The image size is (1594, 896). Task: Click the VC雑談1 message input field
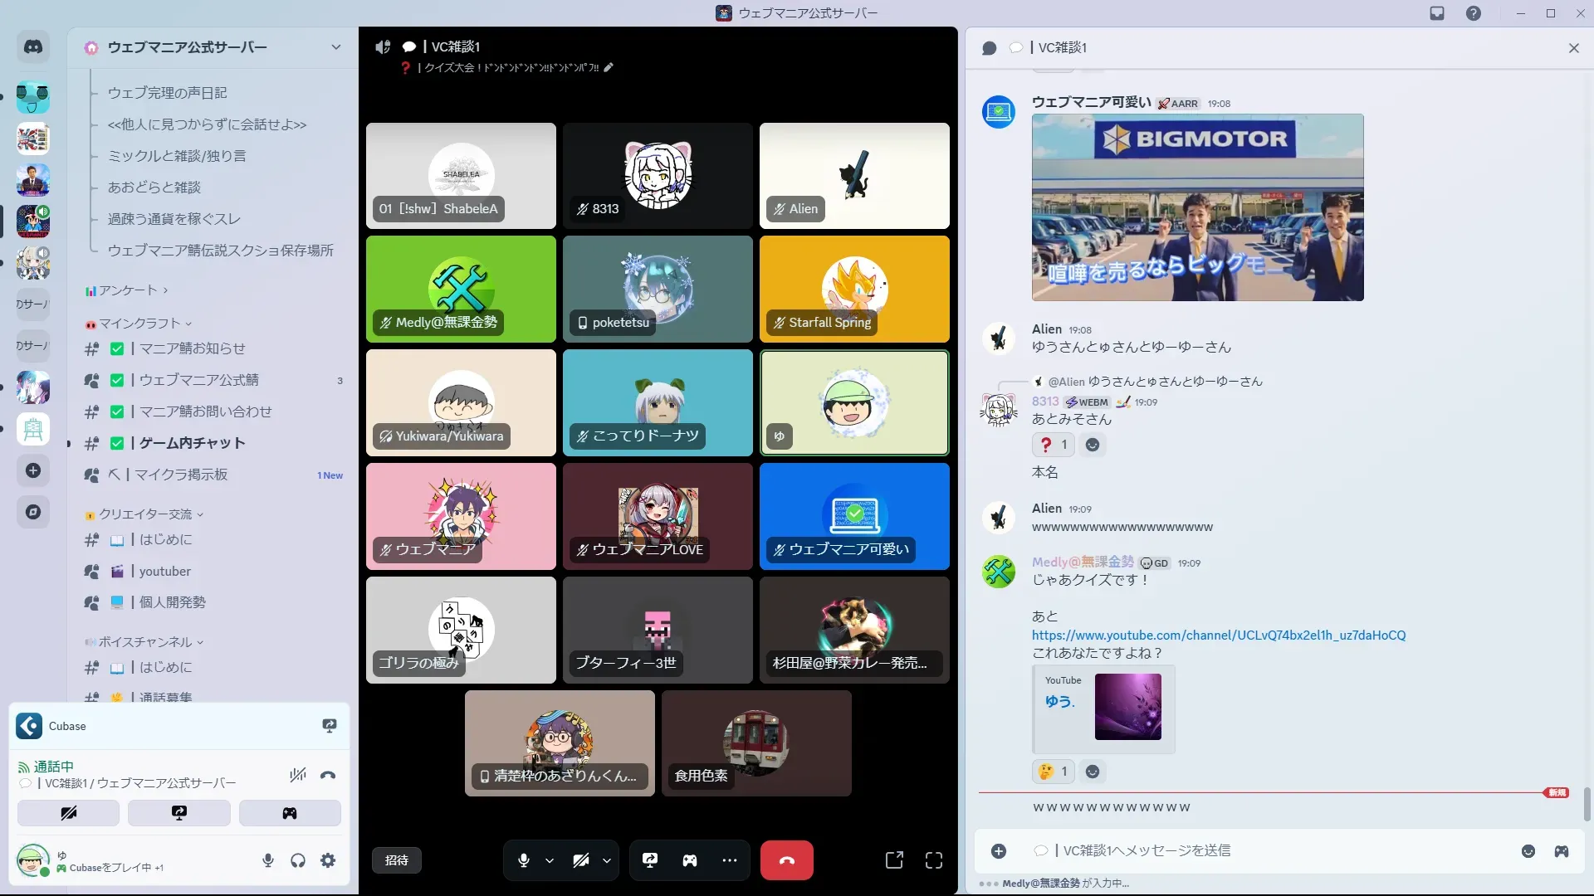pyautogui.click(x=1245, y=850)
